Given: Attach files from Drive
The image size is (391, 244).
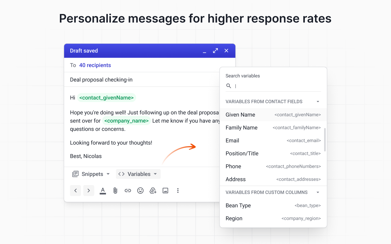Looking at the screenshot, I should 153,190.
